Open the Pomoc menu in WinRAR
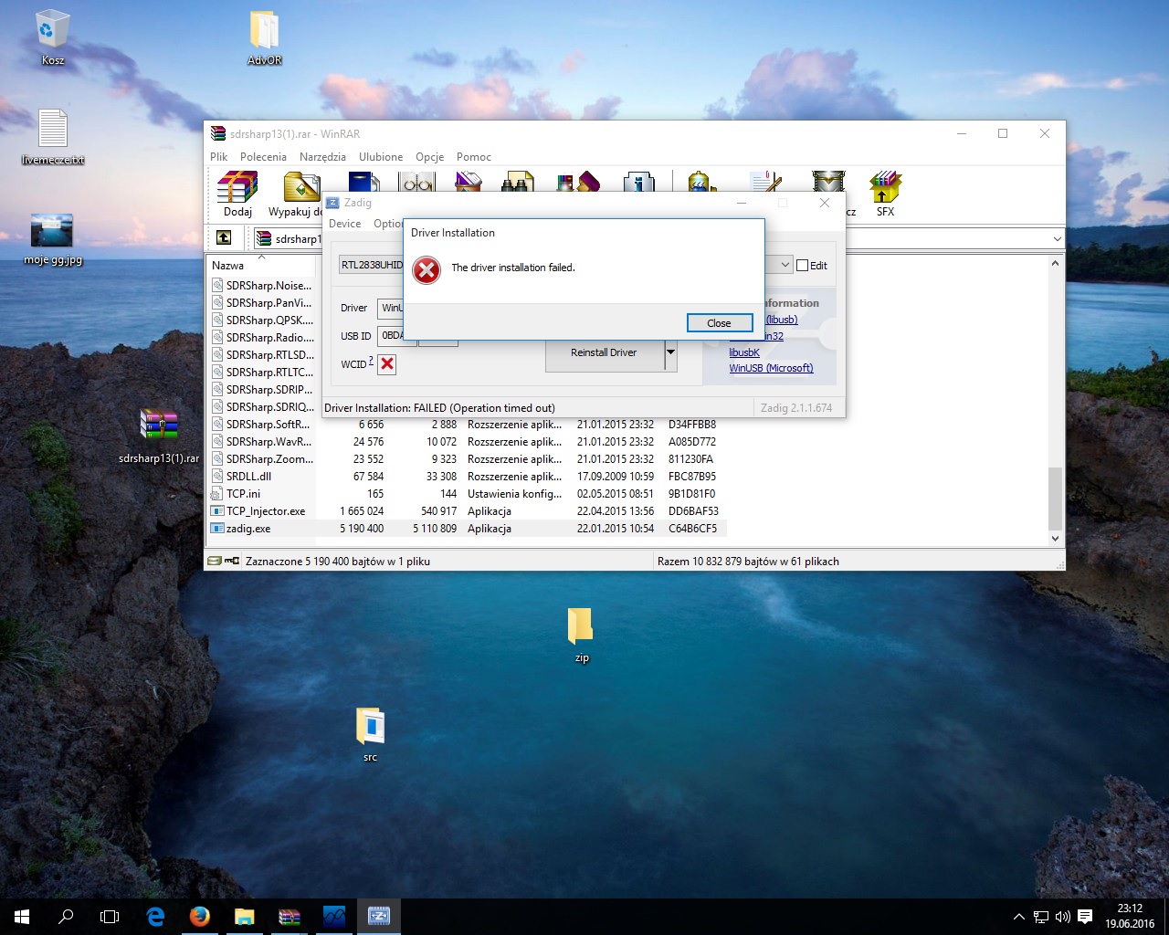This screenshot has width=1169, height=935. pyautogui.click(x=474, y=157)
